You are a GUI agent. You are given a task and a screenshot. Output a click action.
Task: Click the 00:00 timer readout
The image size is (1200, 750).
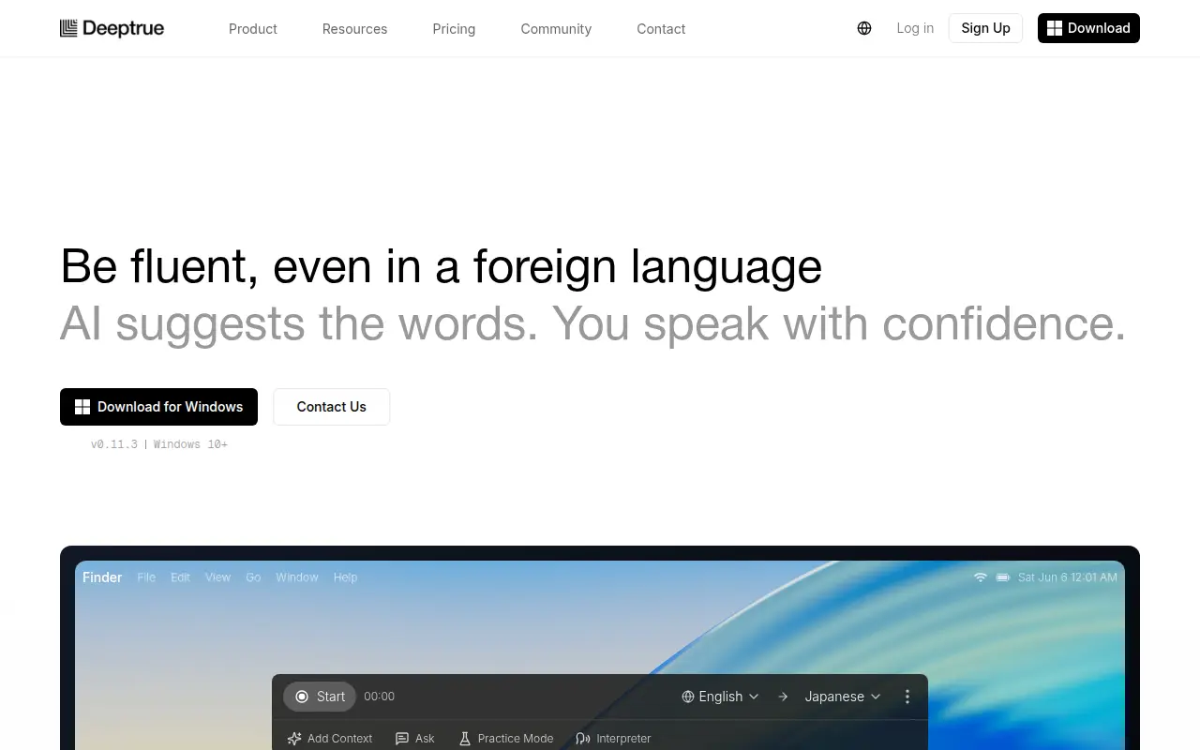click(379, 697)
